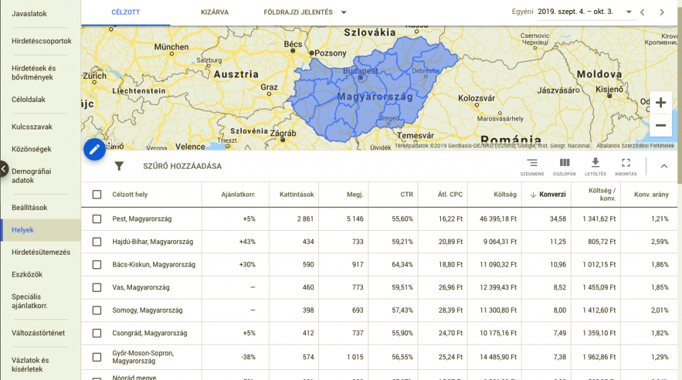Open Változástörténet in the sidebar

click(38, 333)
